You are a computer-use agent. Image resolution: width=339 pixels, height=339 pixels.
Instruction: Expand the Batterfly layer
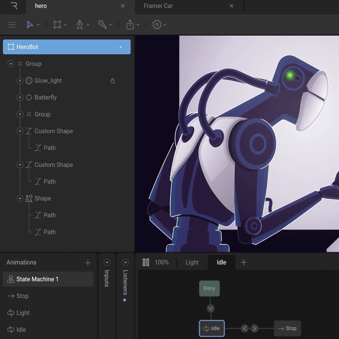(19, 97)
